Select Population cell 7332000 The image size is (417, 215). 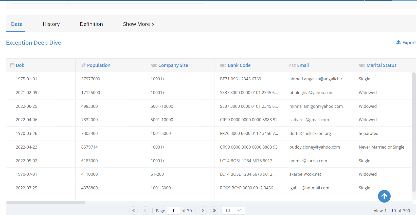89,120
